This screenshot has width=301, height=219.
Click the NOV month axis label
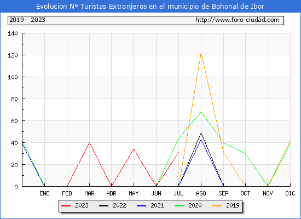coord(268,193)
